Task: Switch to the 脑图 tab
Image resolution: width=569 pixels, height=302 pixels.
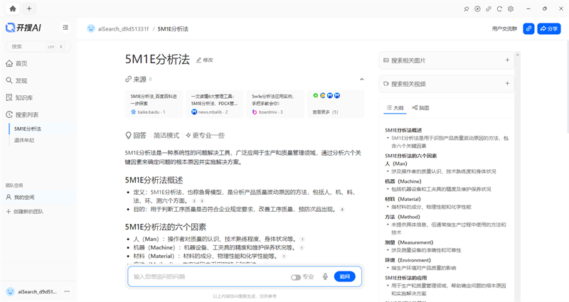Action: point(420,108)
